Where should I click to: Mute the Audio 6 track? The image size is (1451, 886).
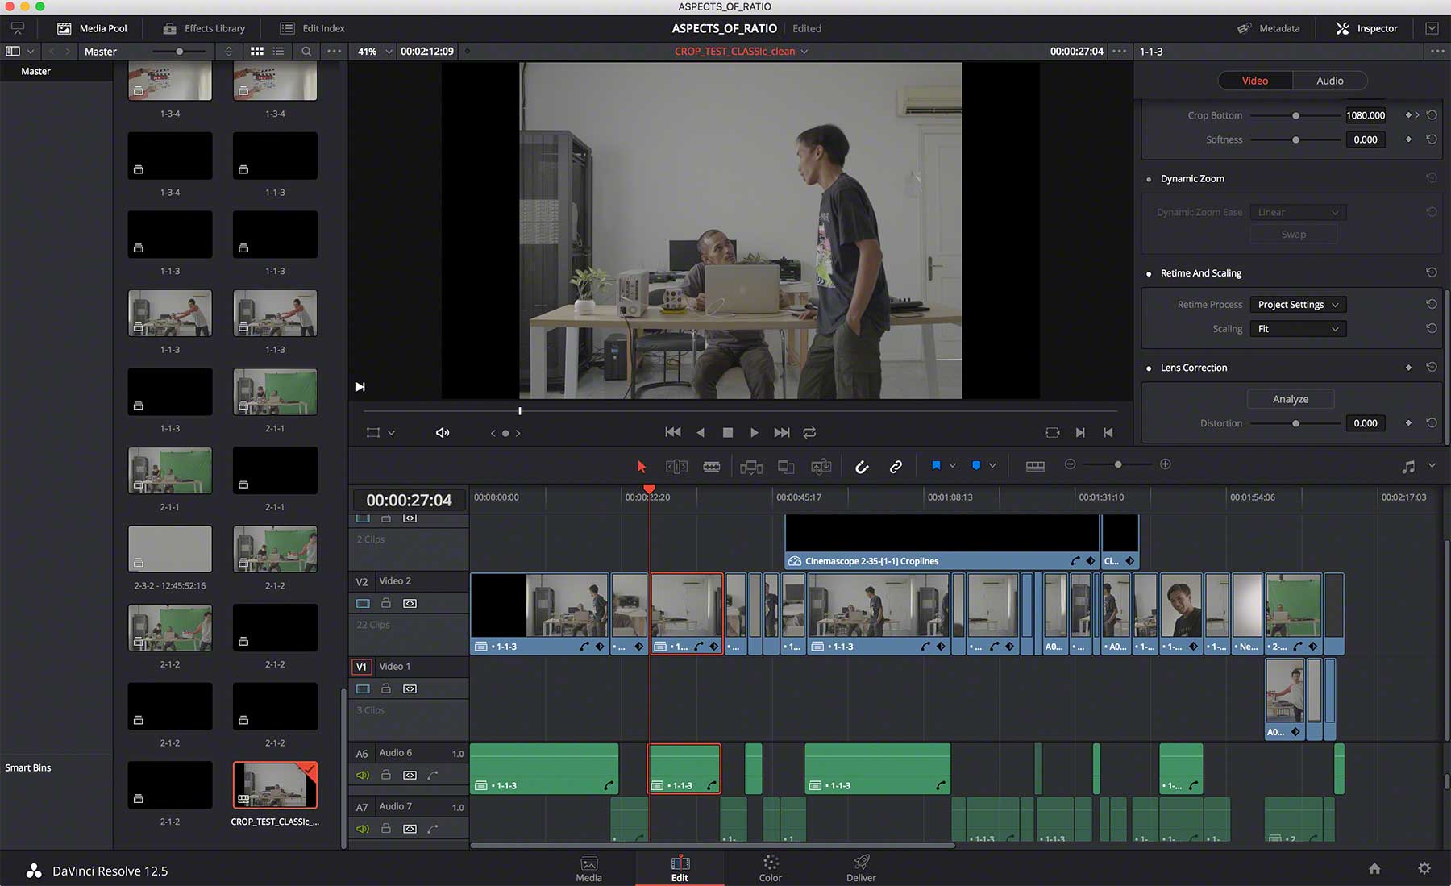[363, 775]
